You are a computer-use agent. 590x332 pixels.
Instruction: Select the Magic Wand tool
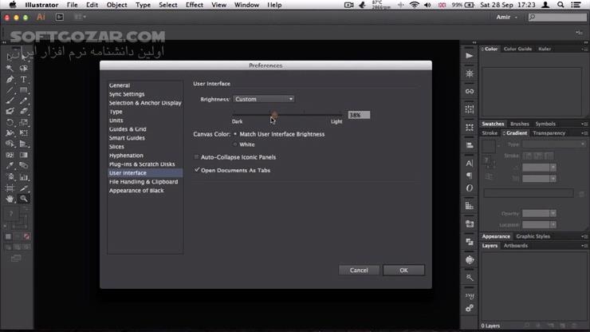tap(10, 69)
